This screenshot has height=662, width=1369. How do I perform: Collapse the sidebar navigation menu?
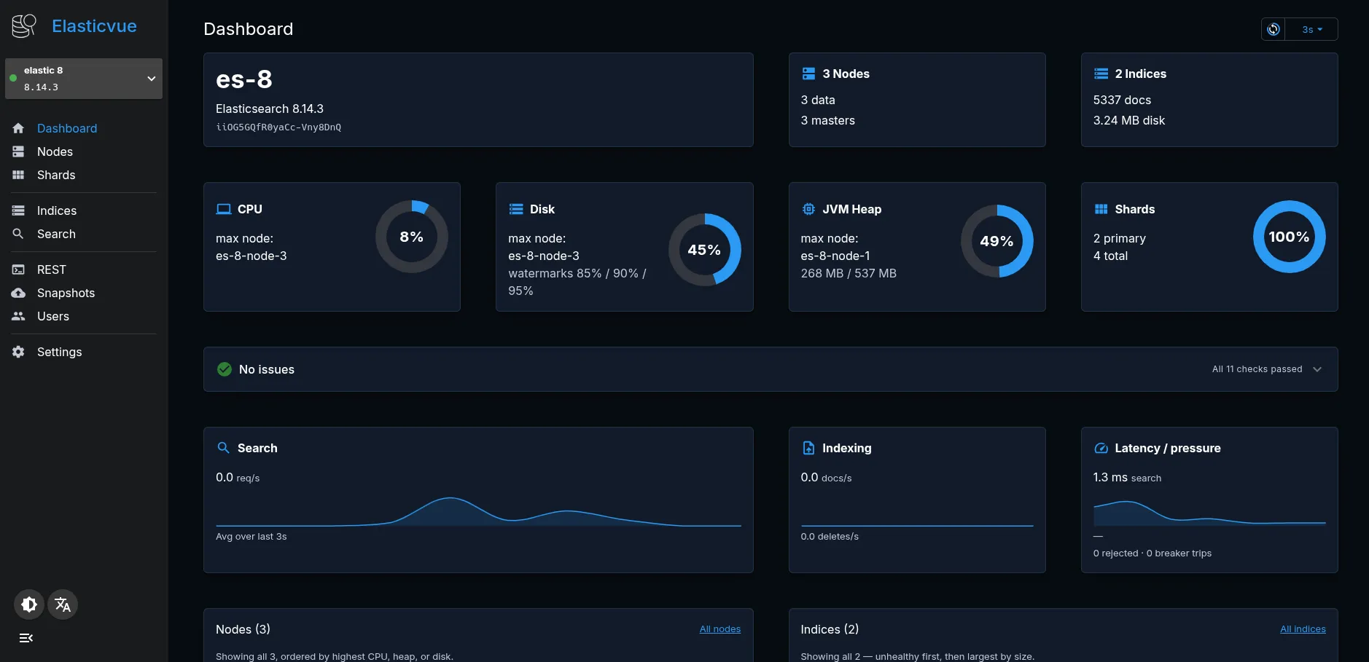(x=26, y=638)
